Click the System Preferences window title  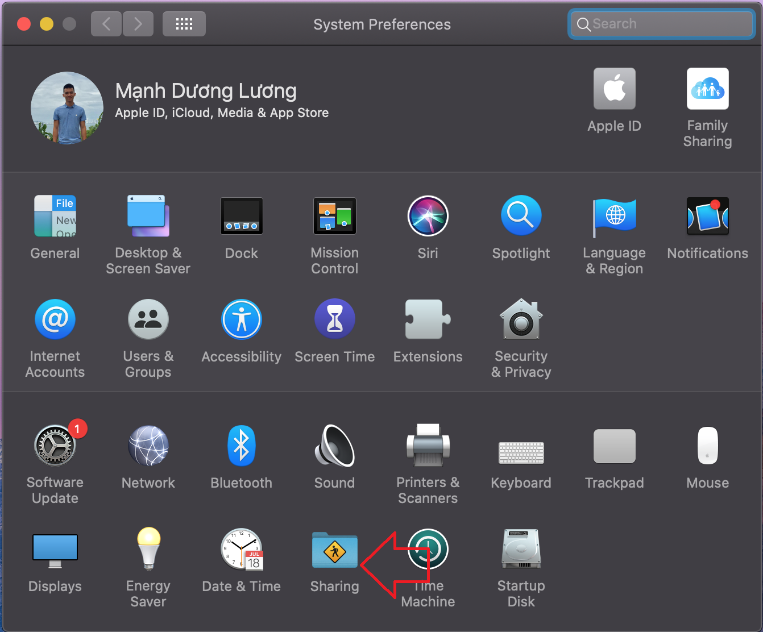[382, 24]
